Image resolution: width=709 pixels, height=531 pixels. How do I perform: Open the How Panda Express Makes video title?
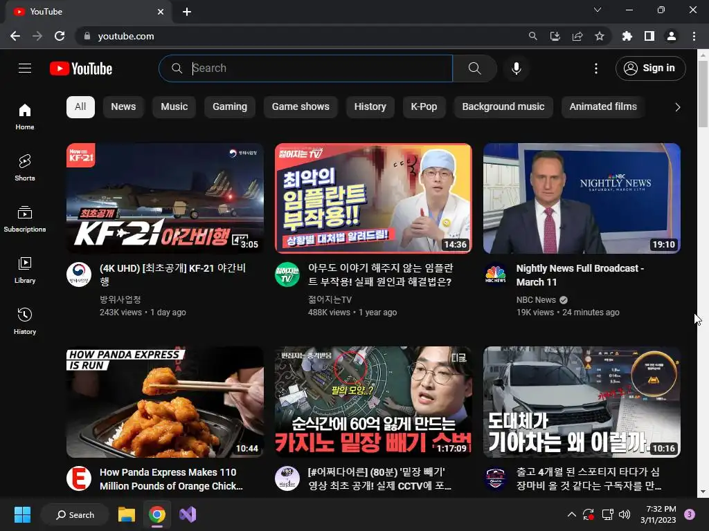pos(172,479)
